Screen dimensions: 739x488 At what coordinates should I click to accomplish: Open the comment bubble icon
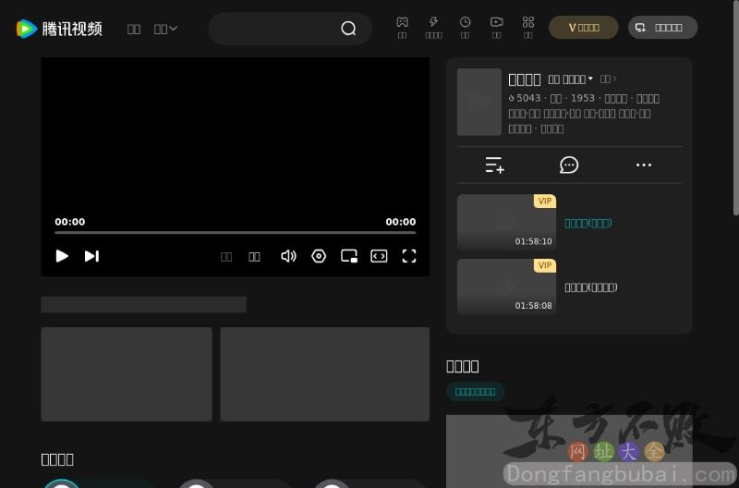coord(569,165)
